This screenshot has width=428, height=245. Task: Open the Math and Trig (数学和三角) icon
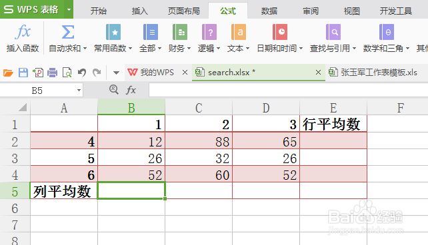point(387,32)
